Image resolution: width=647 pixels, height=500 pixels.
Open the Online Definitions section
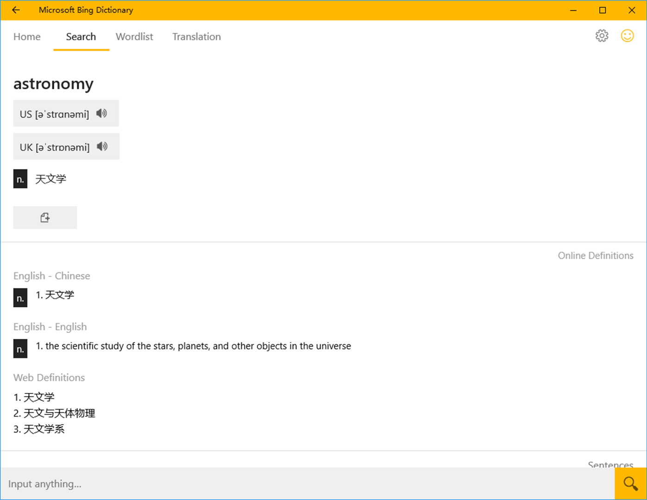596,255
